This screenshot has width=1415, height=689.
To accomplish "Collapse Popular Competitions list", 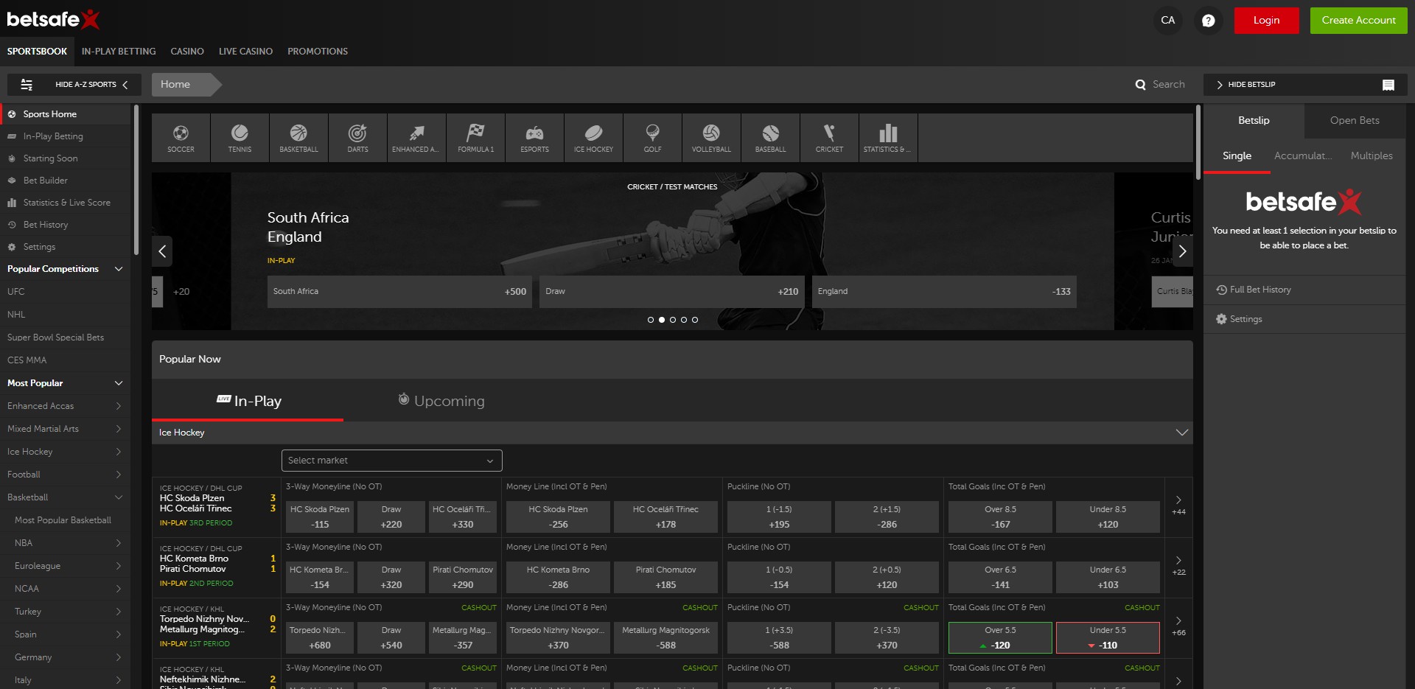I will [x=118, y=269].
